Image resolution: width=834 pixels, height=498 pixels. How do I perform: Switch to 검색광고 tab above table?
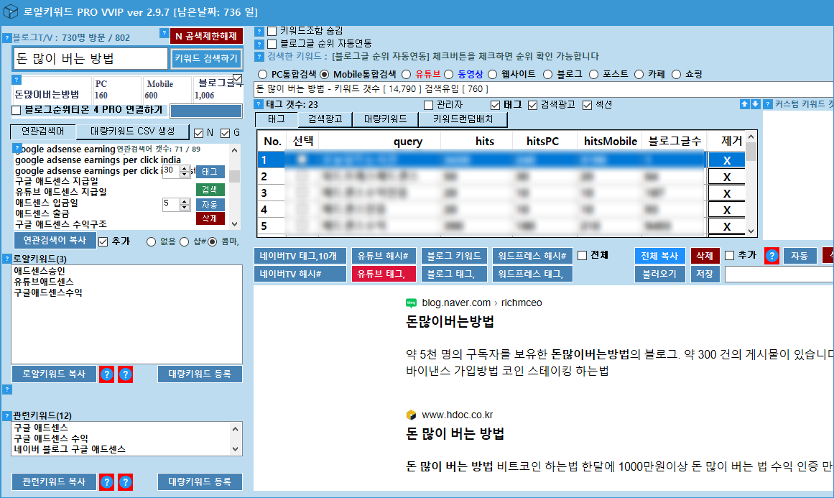tap(325, 119)
